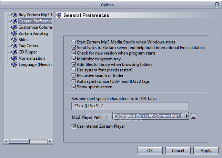Enable Use system font option
The image size is (222, 158).
point(74,70)
